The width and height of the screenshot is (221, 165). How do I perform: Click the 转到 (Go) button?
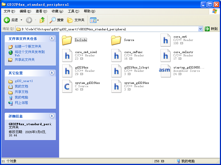pos(211,29)
